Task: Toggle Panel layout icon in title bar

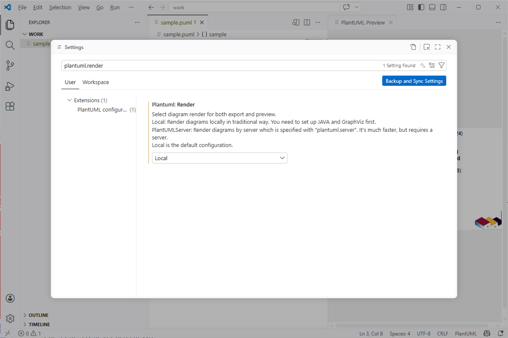Action: pos(432,7)
